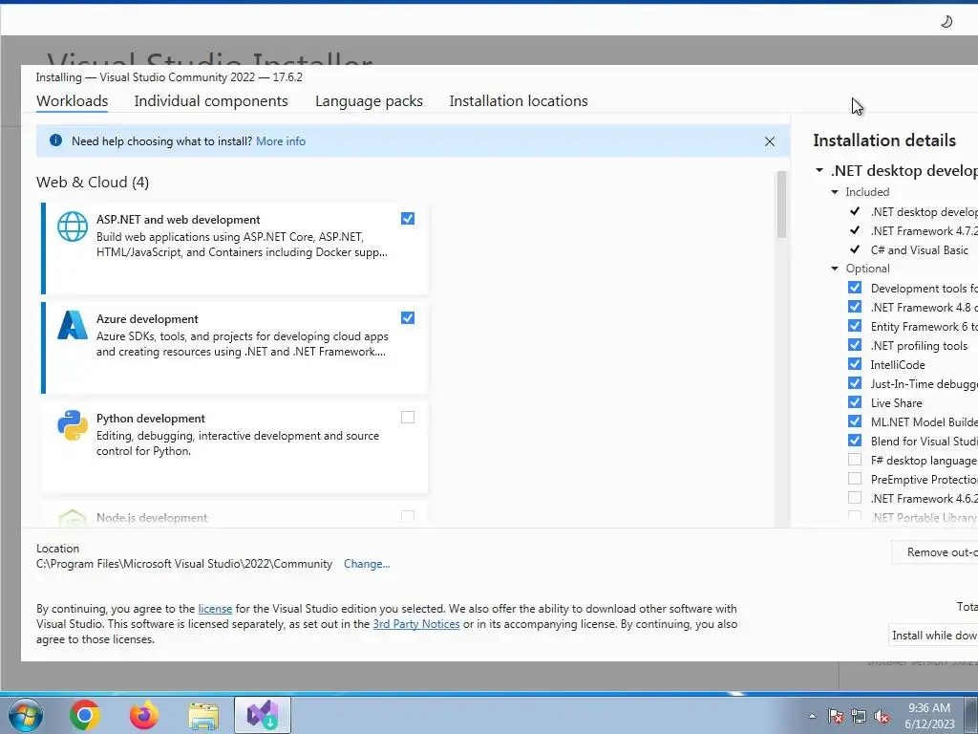Open the clock showing 9:36 AM
The width and height of the screenshot is (978, 734).
[929, 716]
